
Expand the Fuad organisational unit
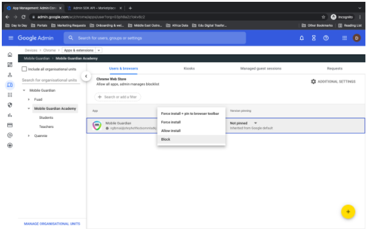[x=29, y=100]
